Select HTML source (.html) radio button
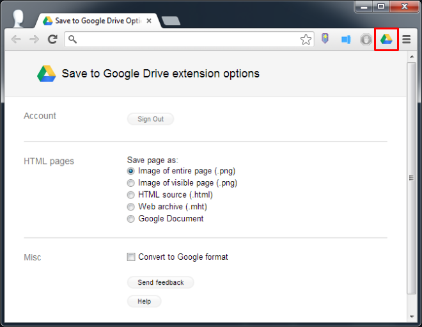Screen dimensions: 422x327 tap(131, 195)
